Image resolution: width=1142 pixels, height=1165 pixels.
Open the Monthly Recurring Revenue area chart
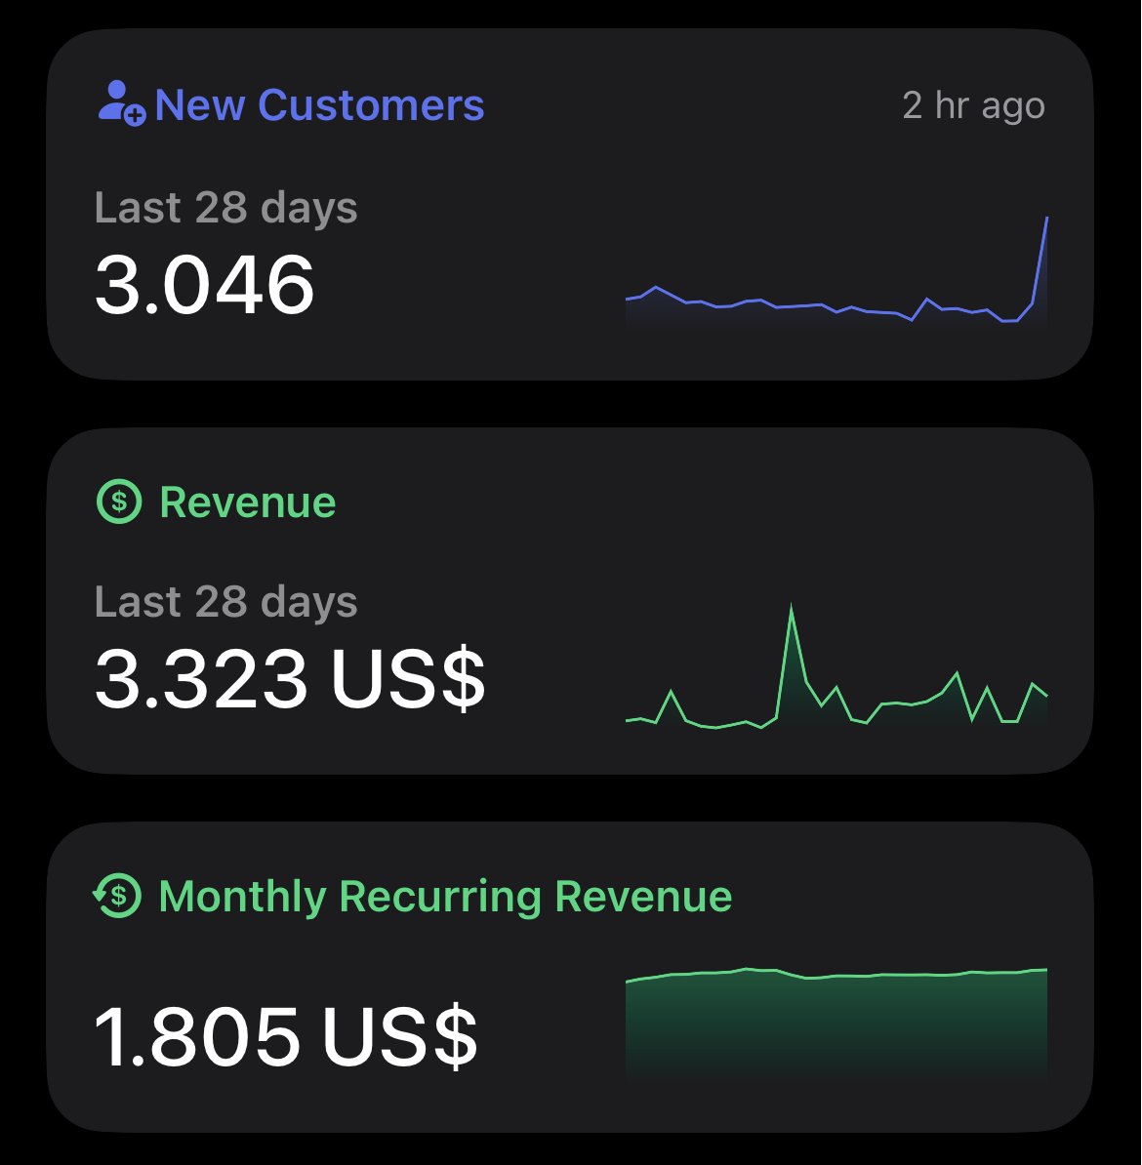coord(836,1024)
